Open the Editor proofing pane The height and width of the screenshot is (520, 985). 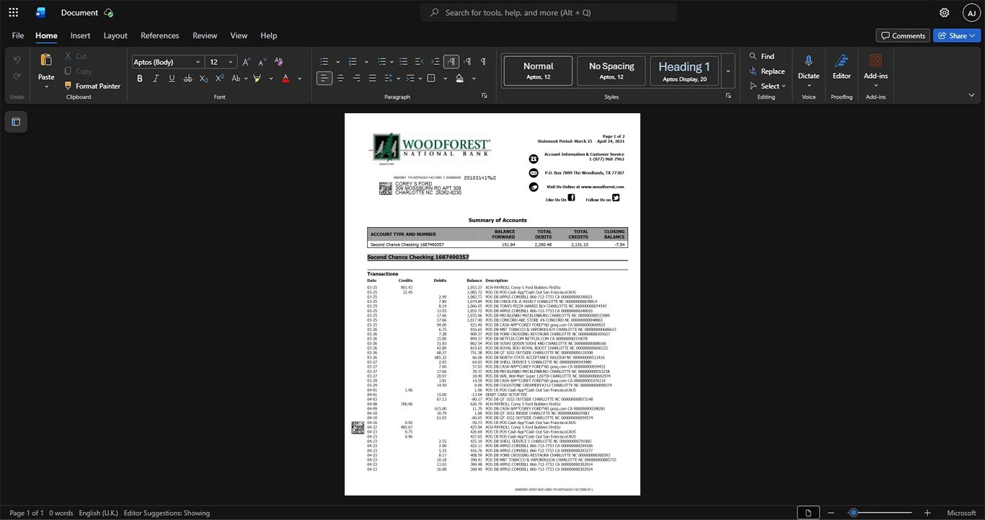[x=842, y=66]
